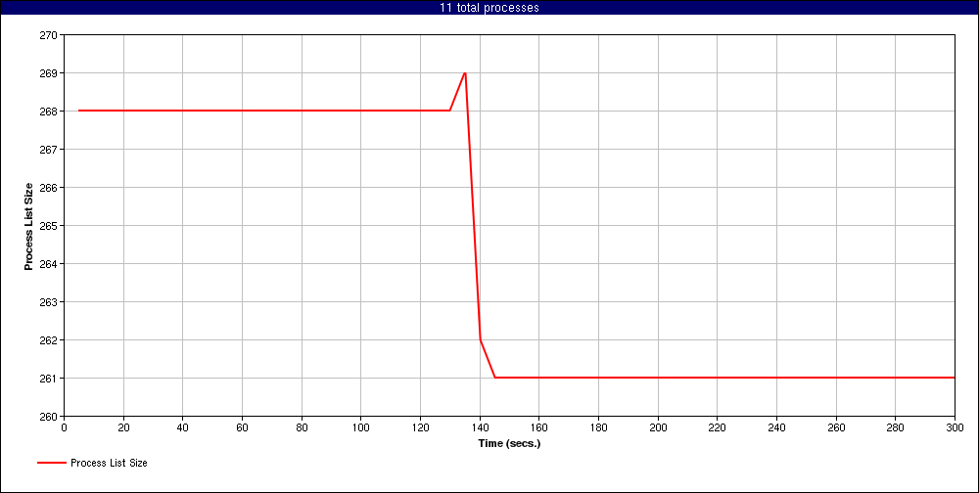Click the 'Time (secs.)' axis title
Image resolution: width=979 pixels, height=493 pixels.
tap(509, 444)
